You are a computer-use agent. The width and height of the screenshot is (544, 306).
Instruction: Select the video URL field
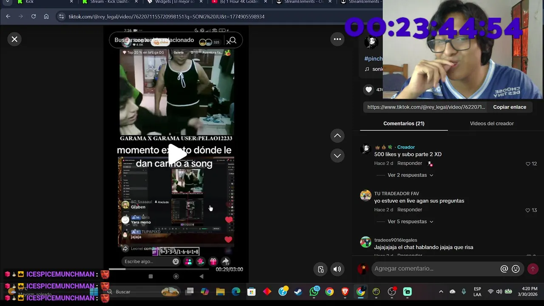coord(426,107)
